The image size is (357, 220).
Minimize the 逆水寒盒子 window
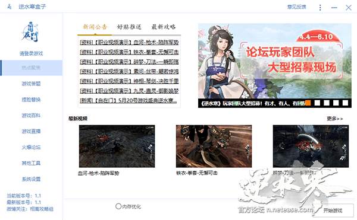pyautogui.click(x=334, y=8)
